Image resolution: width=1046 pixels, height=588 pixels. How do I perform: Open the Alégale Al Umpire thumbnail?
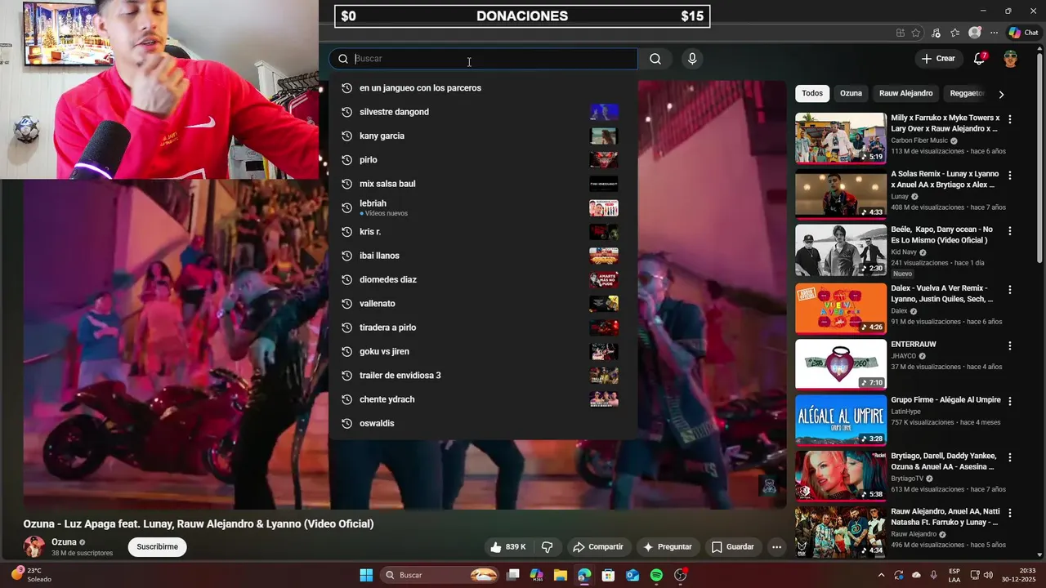pyautogui.click(x=841, y=421)
